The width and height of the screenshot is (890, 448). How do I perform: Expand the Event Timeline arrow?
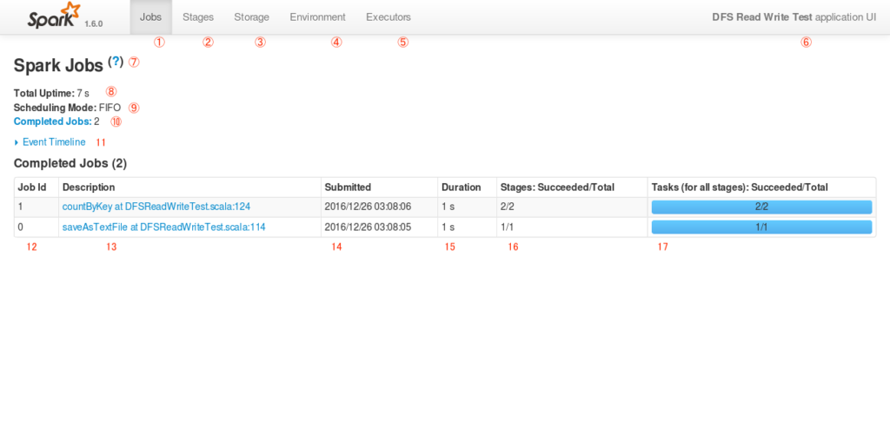tap(17, 142)
